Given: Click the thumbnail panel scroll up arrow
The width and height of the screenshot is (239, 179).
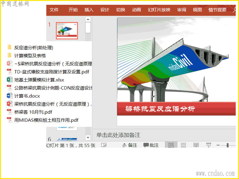Looking at the screenshot, I should click(x=88, y=19).
